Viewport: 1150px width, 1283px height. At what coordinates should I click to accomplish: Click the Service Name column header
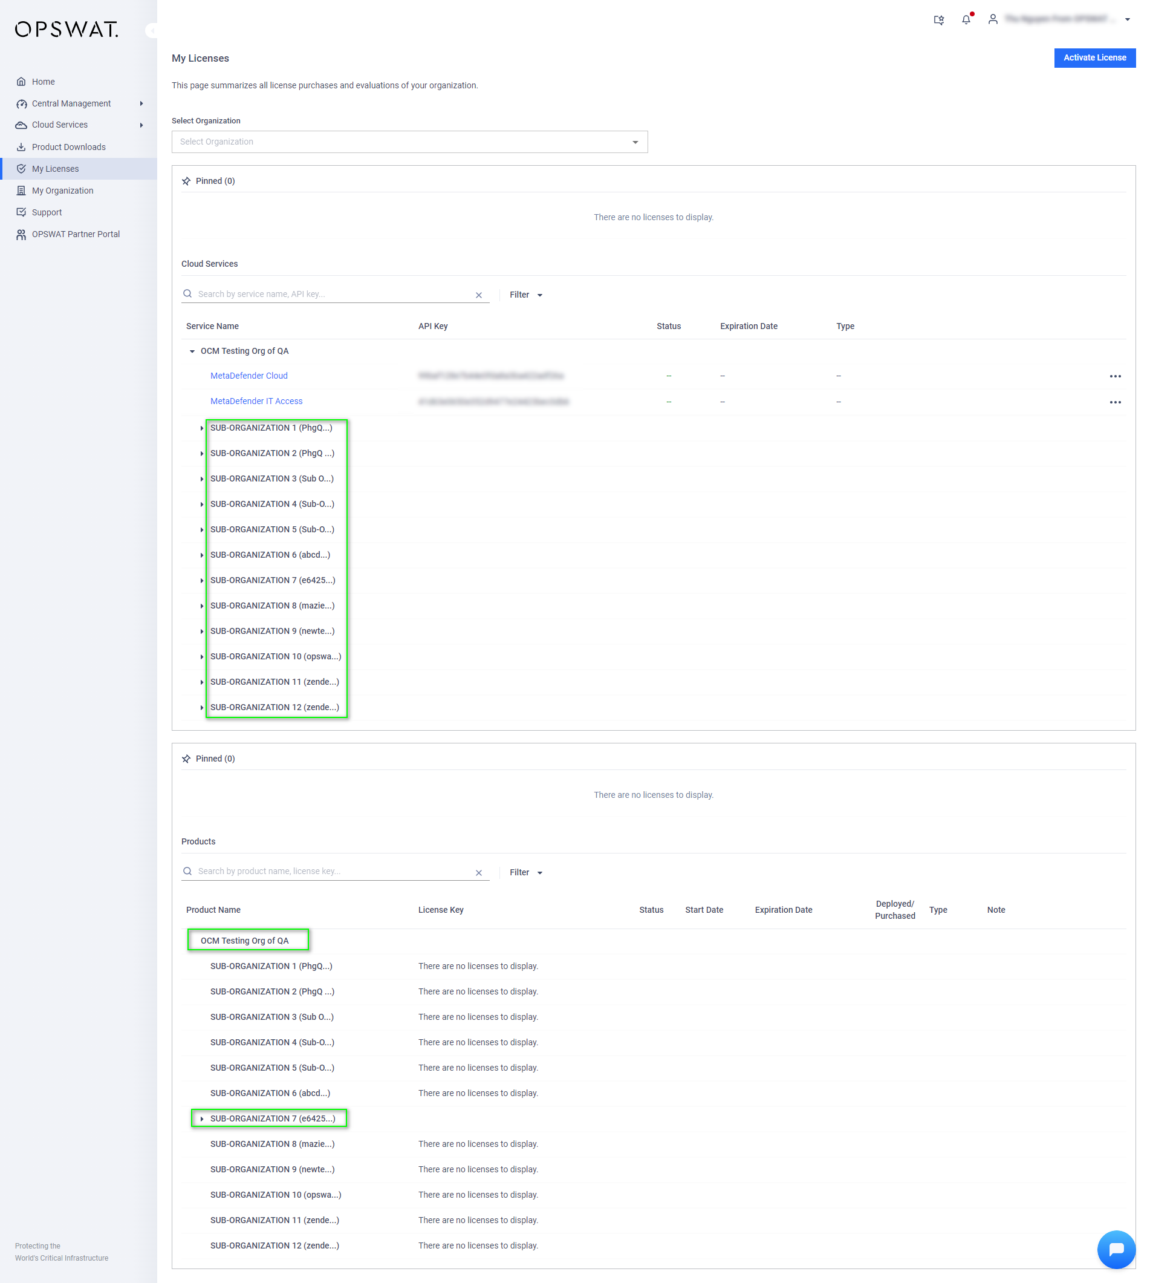(212, 327)
